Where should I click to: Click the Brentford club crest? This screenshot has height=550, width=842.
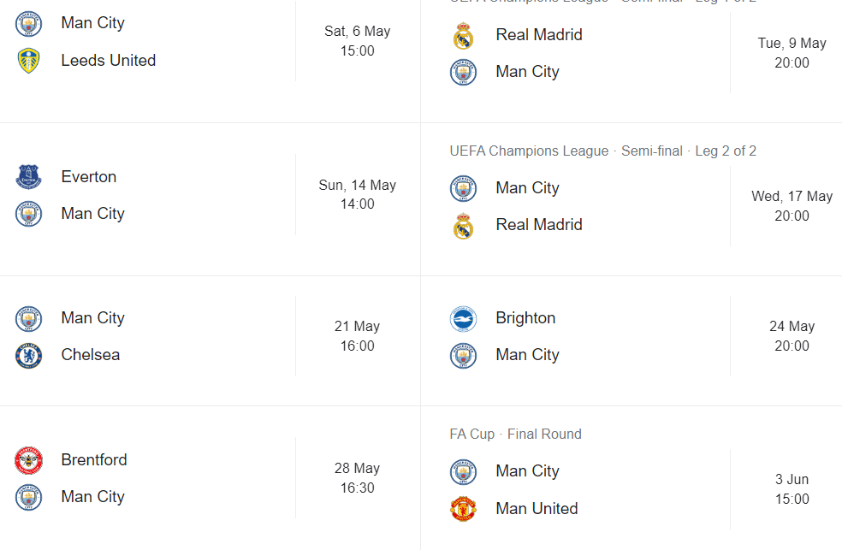(x=28, y=460)
